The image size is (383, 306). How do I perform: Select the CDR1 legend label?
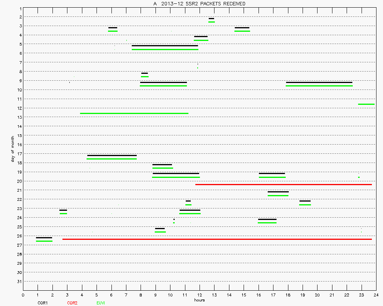click(x=42, y=303)
